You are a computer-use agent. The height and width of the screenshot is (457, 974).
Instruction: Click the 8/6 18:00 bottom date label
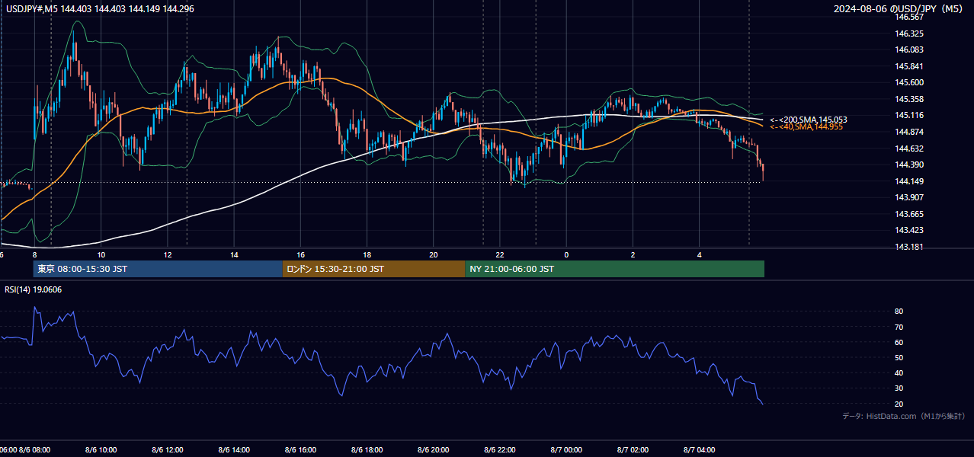[367, 449]
